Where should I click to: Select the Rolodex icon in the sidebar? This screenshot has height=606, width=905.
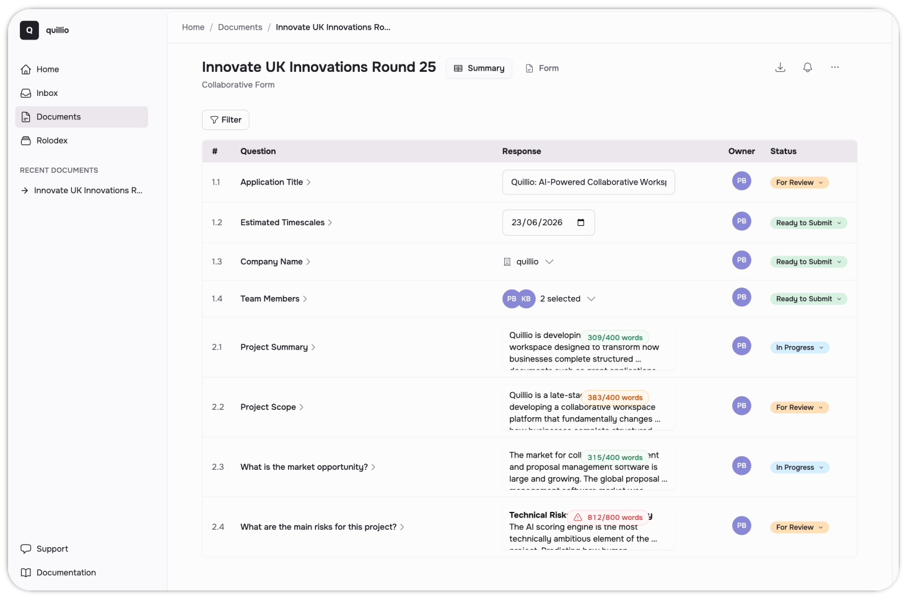coord(25,141)
